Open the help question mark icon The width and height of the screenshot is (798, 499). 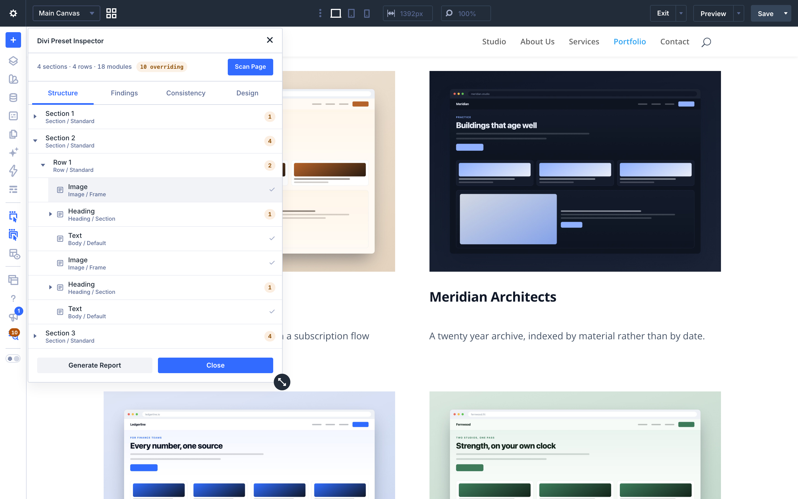click(13, 298)
